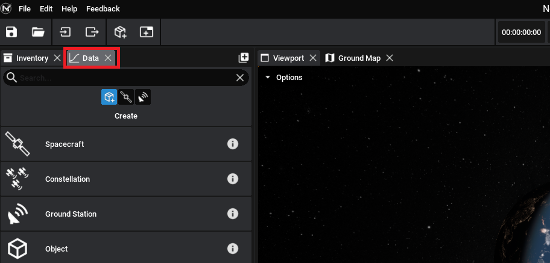Open the Help menu
The height and width of the screenshot is (263, 550).
tap(69, 9)
